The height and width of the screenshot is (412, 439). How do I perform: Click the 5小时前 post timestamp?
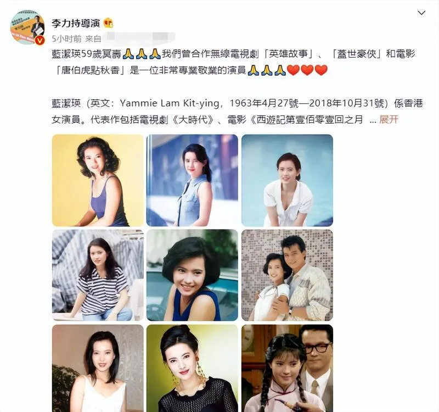click(x=66, y=38)
